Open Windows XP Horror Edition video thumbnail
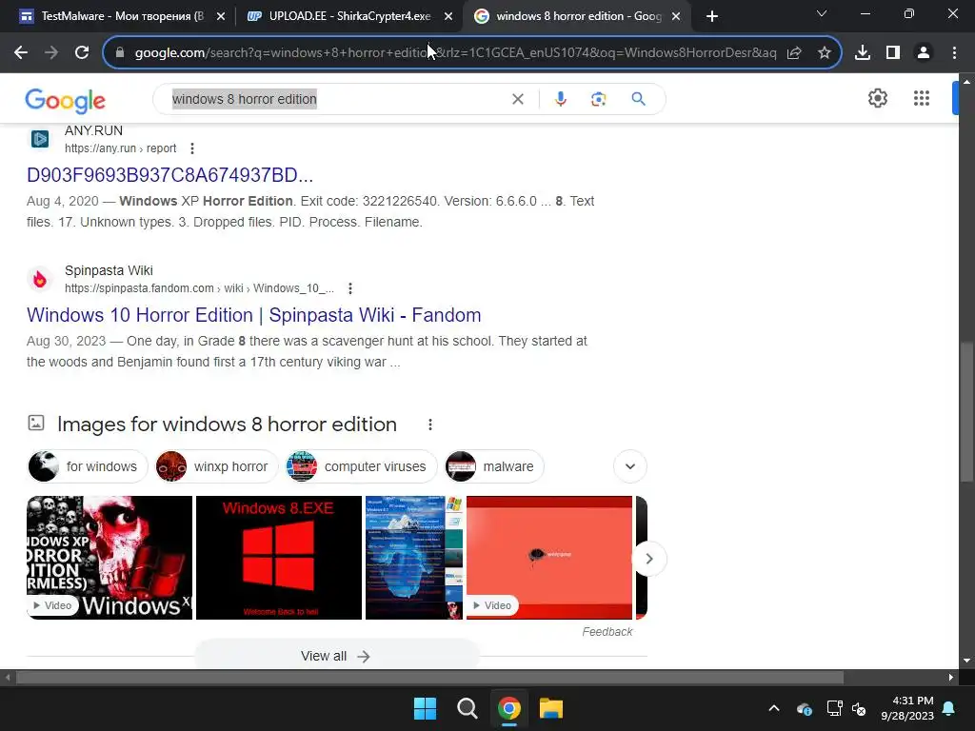975x731 pixels. pyautogui.click(x=109, y=558)
